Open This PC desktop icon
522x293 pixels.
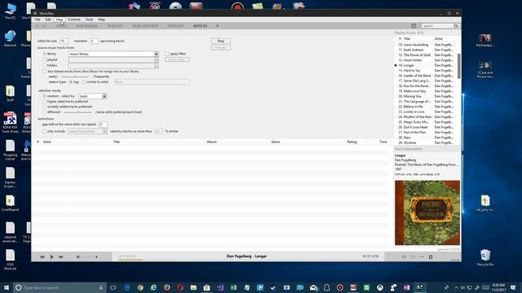(x=11, y=11)
